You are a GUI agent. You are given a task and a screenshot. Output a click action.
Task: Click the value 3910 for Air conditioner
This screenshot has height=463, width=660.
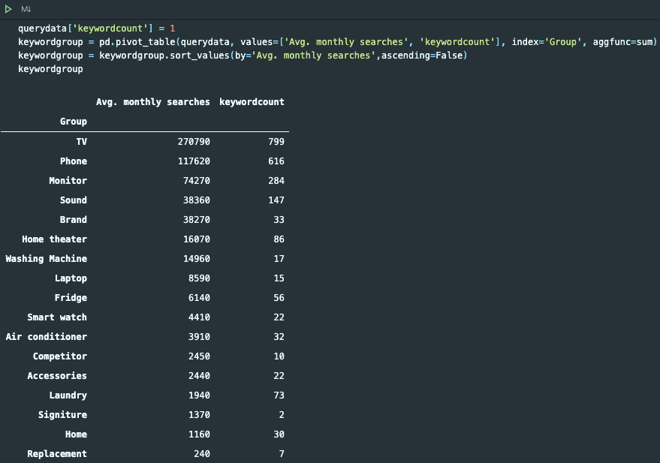coord(199,337)
